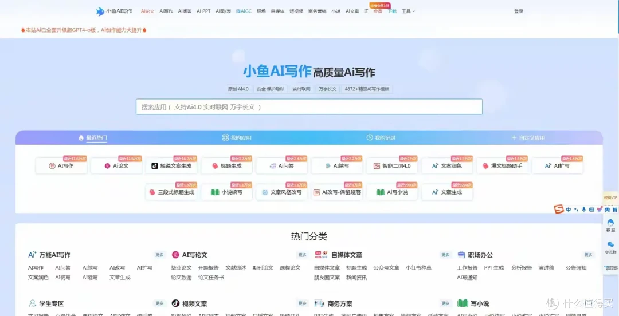The image size is (619, 316).
Task: Click the 回顶部 back-to-top button
Action: [x=610, y=268]
